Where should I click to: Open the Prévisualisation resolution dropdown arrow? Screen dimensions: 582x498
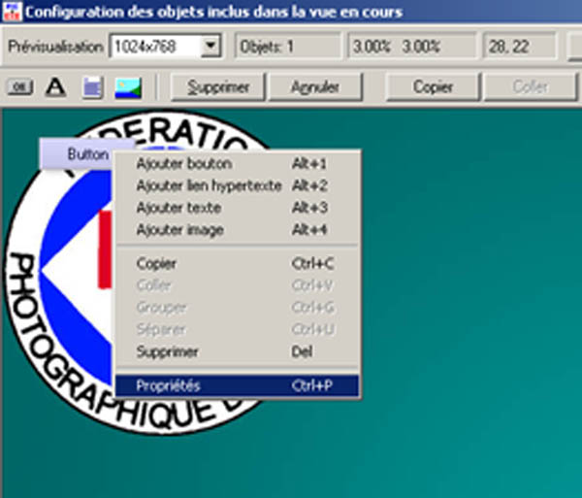pos(210,46)
